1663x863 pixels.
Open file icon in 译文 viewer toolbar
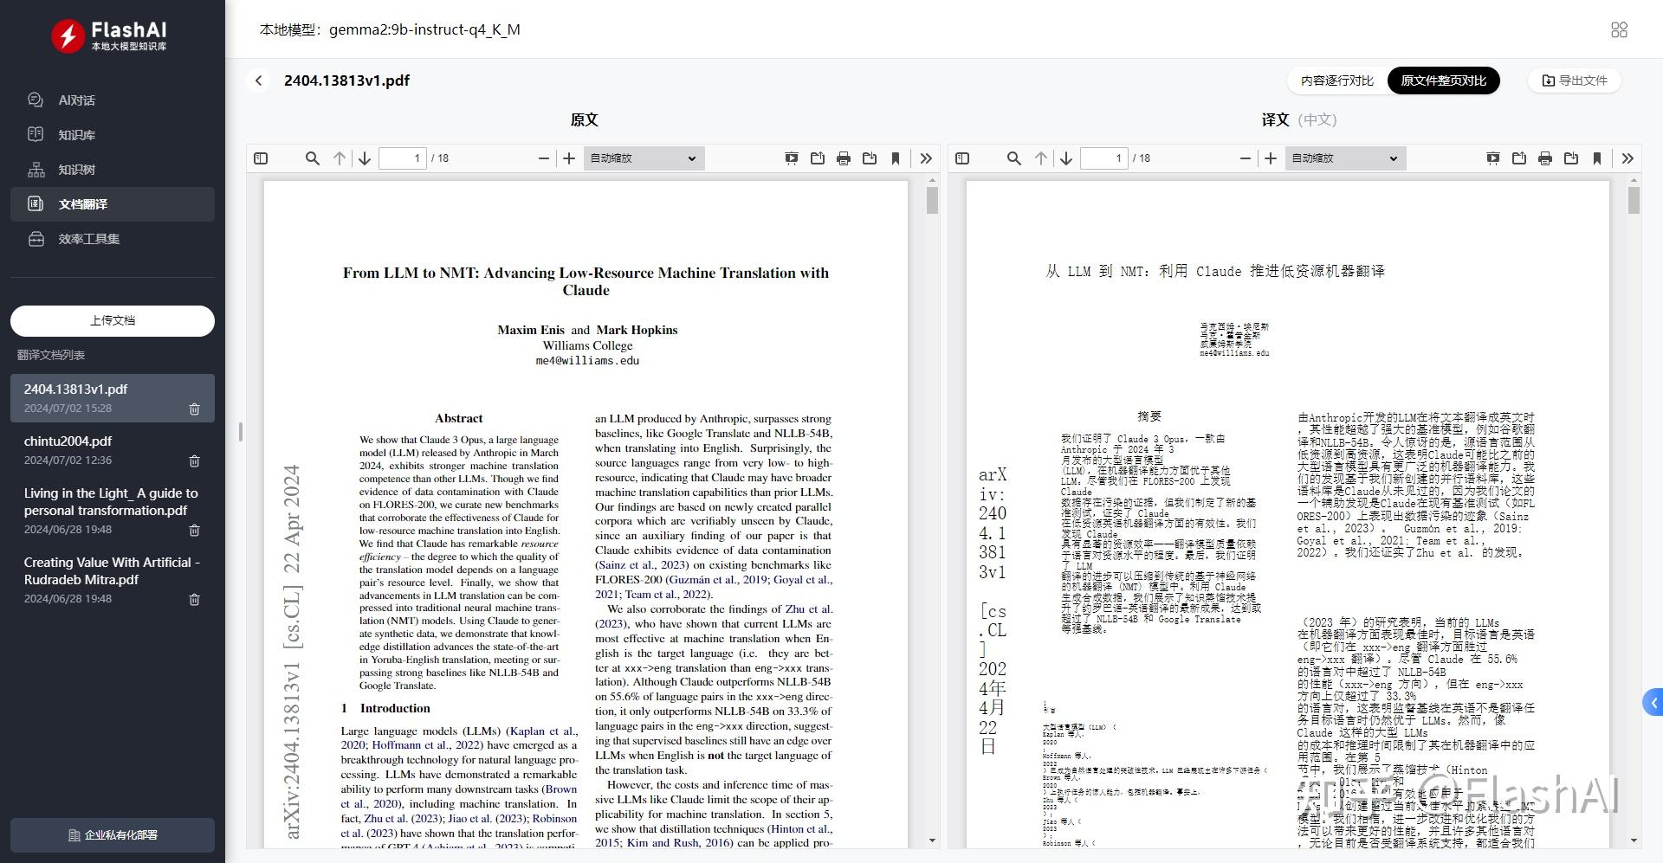tap(1519, 158)
